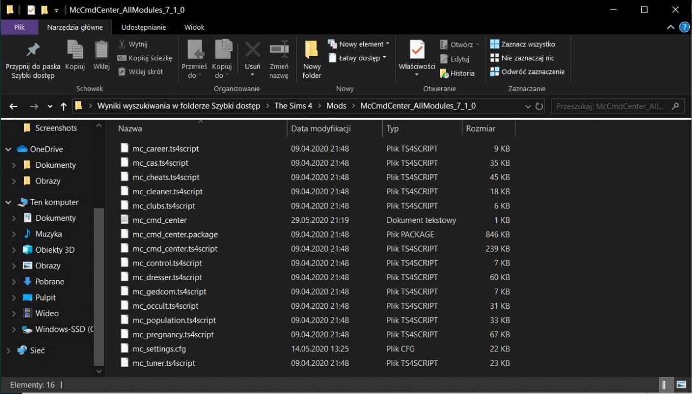Open address bar history dropdown
Image resolution: width=692 pixels, height=394 pixels.
click(528, 106)
